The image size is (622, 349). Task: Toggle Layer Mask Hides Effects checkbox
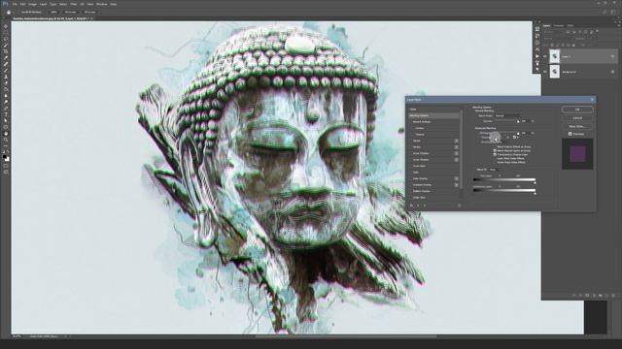point(495,158)
